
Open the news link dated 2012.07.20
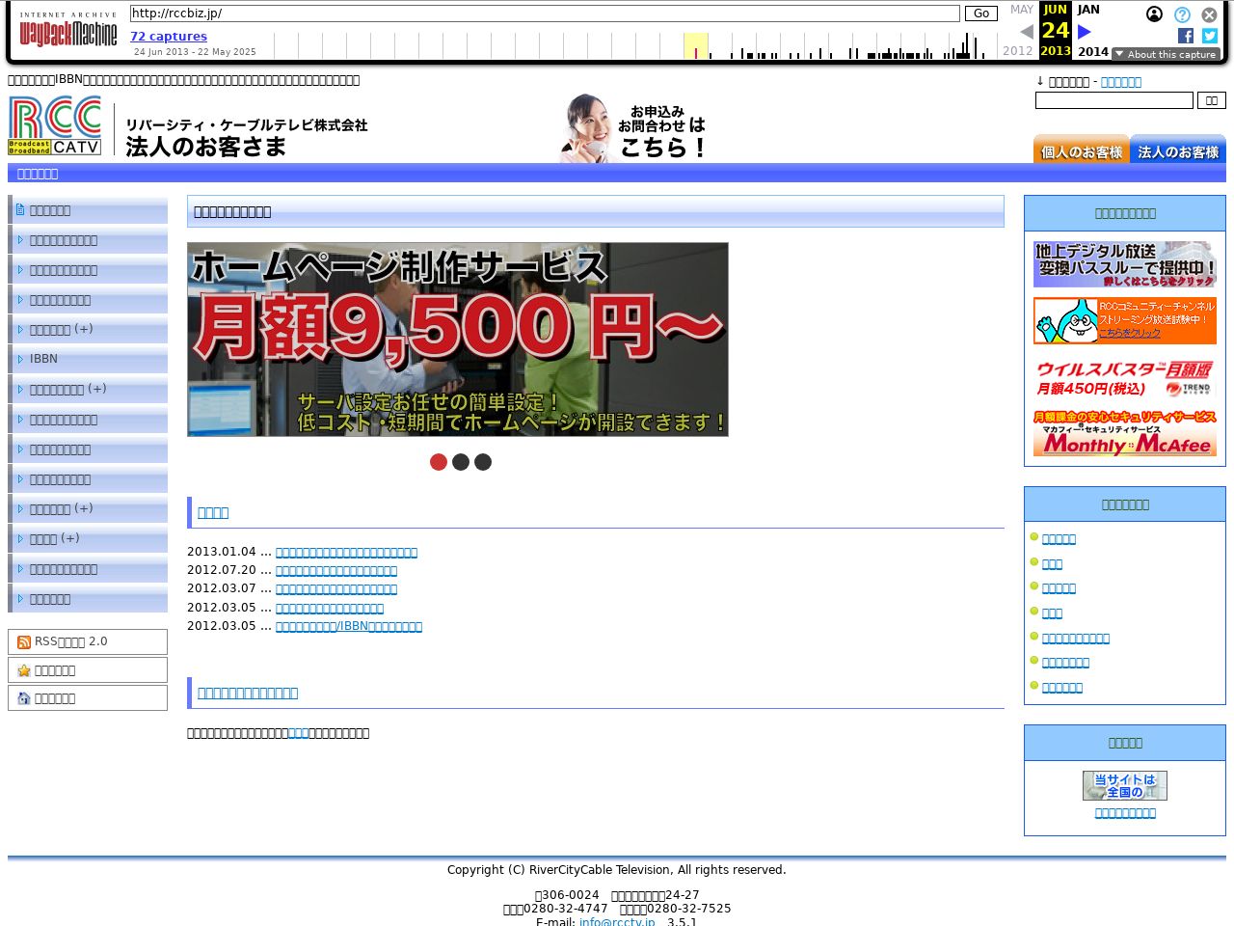point(336,570)
